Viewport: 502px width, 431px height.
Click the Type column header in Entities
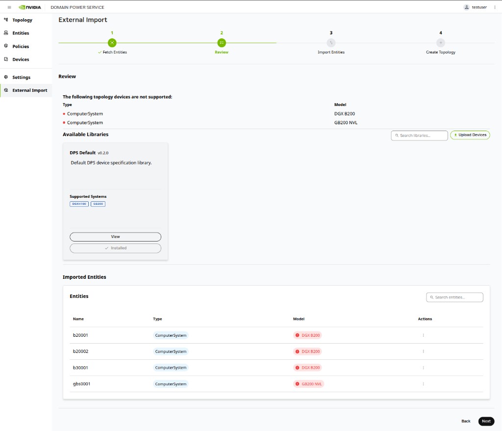tap(157, 319)
